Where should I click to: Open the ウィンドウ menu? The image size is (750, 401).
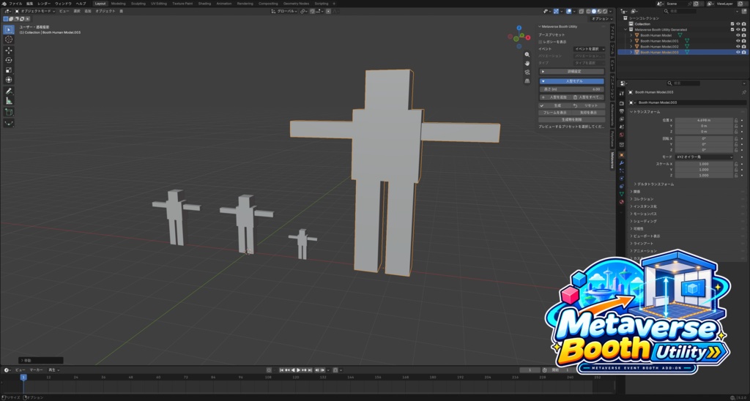(63, 4)
